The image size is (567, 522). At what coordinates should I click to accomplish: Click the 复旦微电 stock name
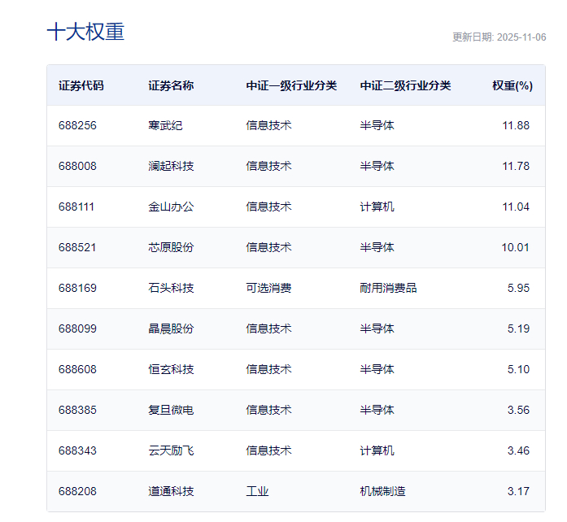(x=171, y=410)
